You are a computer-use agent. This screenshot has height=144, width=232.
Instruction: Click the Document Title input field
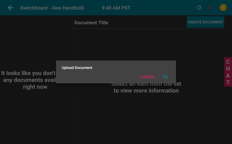click(130, 23)
